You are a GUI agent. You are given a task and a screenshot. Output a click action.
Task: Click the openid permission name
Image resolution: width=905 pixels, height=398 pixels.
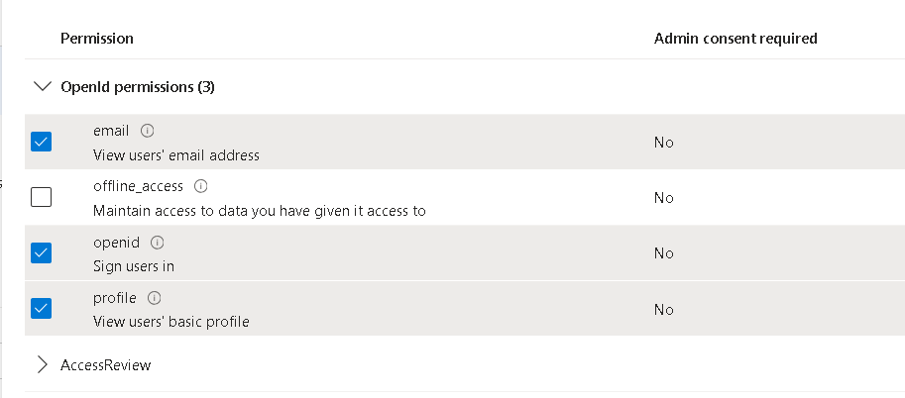pos(117,243)
